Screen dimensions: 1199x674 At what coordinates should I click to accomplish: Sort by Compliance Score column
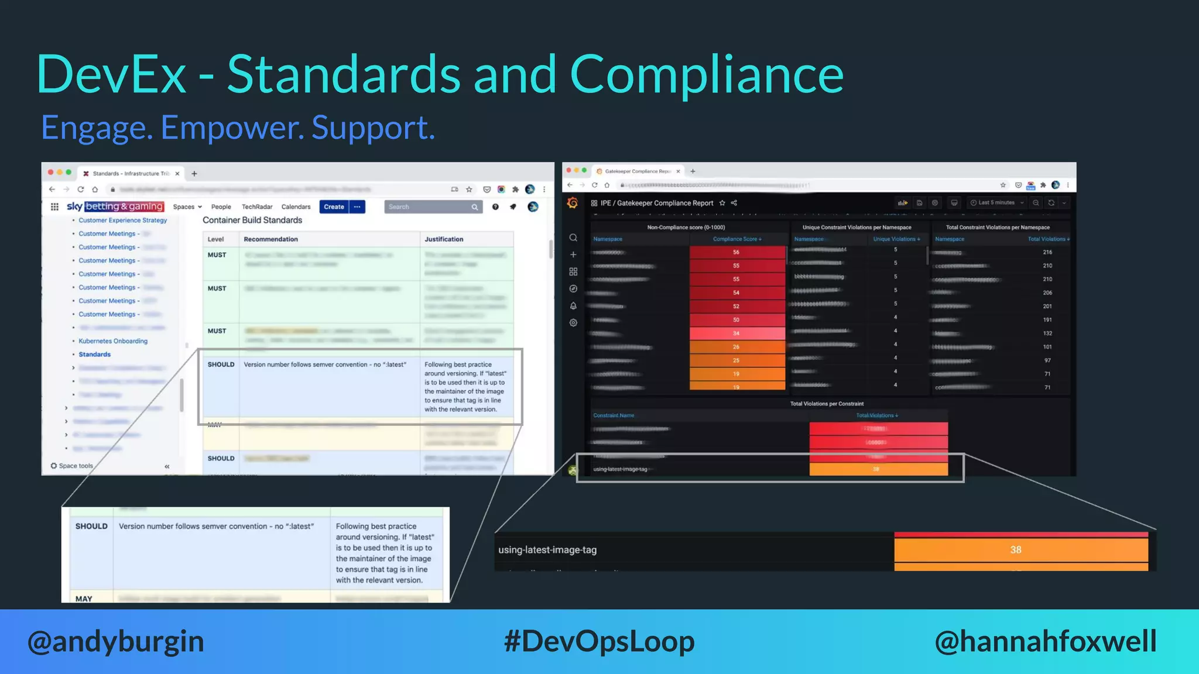(x=737, y=239)
